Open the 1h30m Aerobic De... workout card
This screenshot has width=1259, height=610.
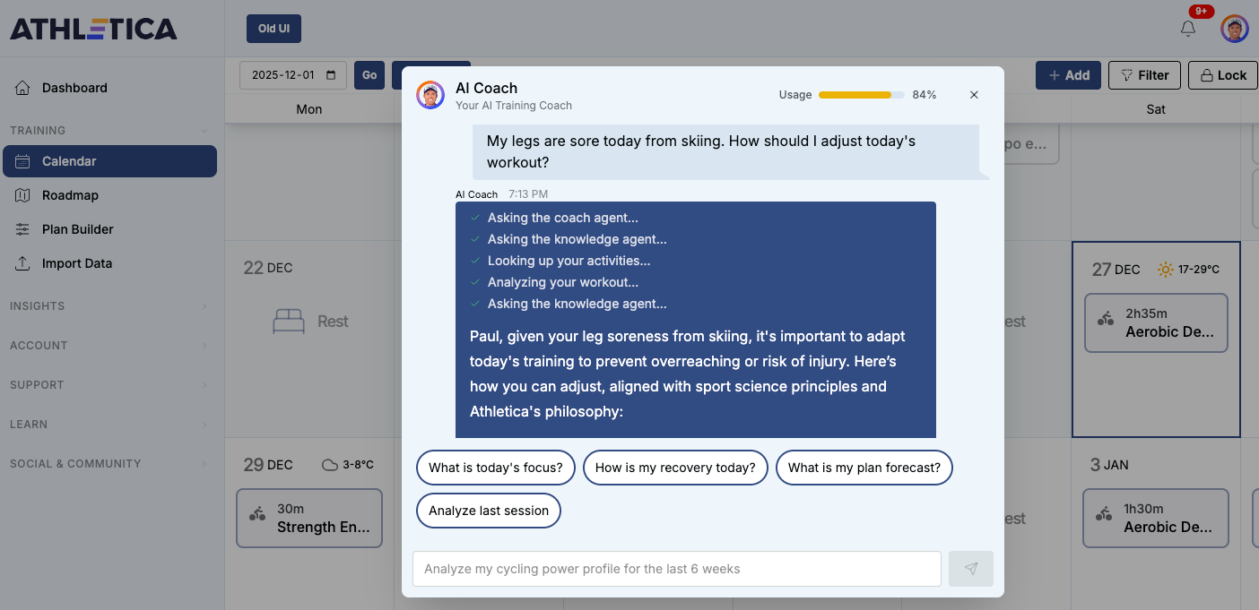coord(1155,518)
